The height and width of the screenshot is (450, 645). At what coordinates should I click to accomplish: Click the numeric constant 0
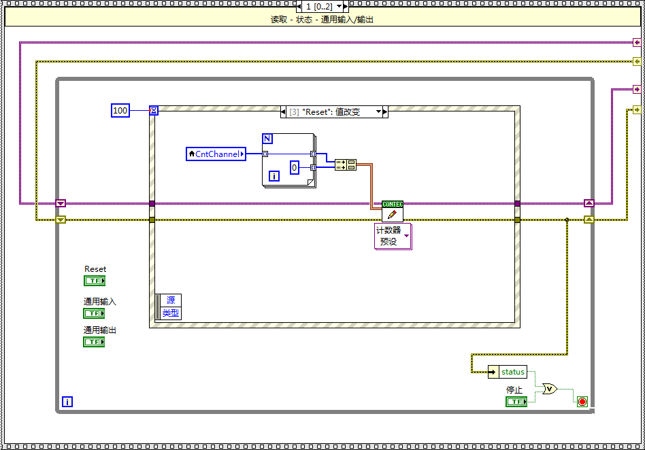coord(295,167)
